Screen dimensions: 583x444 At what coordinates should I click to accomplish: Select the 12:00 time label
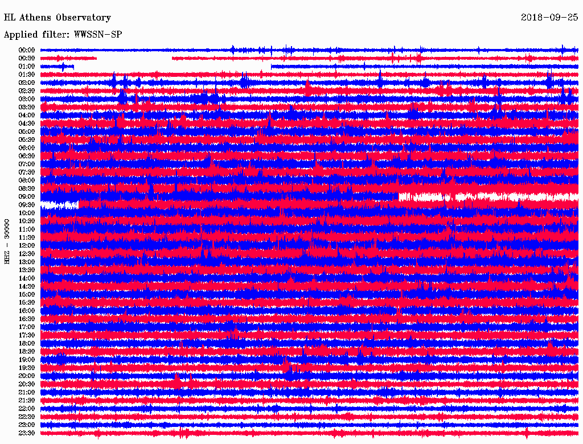tap(27, 246)
